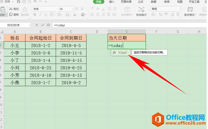Screen dimensions: 208x129
Task: Align text left in cell
Action: (92, 14)
